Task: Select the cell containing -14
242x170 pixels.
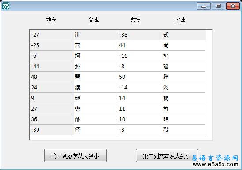Action: (x=139, y=88)
